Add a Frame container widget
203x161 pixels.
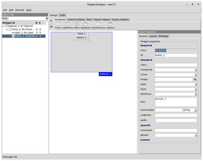point(58,26)
